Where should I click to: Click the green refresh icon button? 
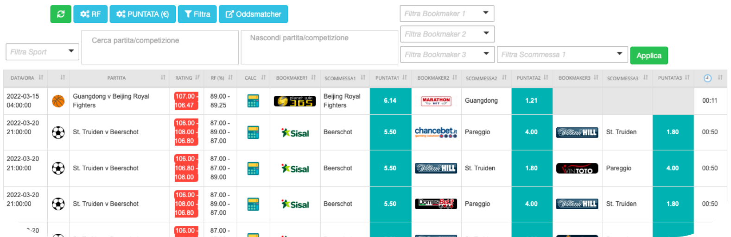point(61,14)
